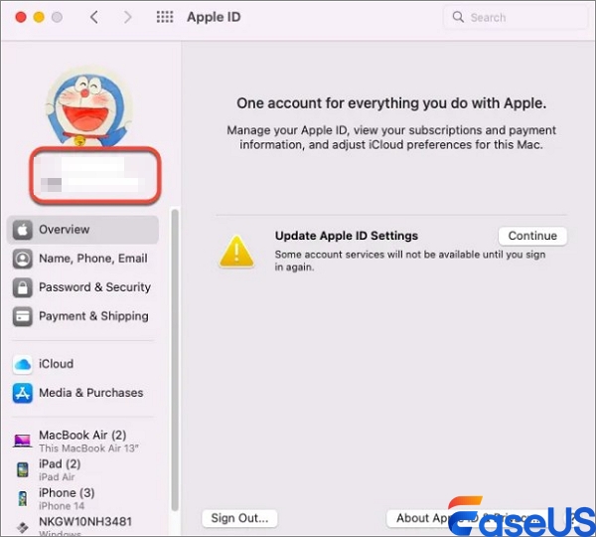Select iPad (2) device
The image size is (596, 537).
[x=60, y=464]
